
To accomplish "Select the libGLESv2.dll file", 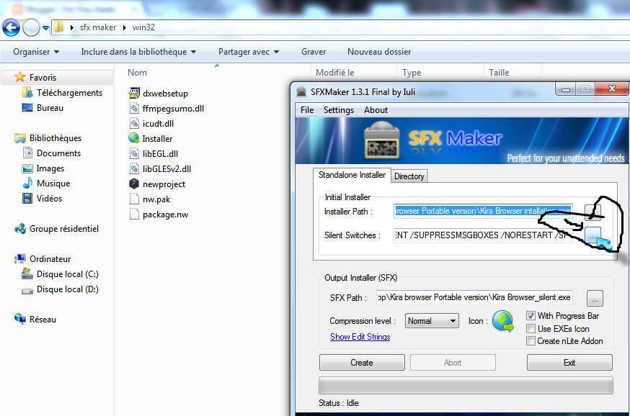I will (160, 169).
